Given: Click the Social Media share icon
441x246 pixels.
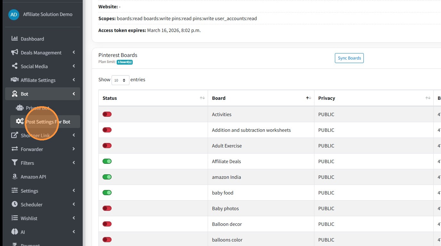Looking at the screenshot, I should coord(14,66).
